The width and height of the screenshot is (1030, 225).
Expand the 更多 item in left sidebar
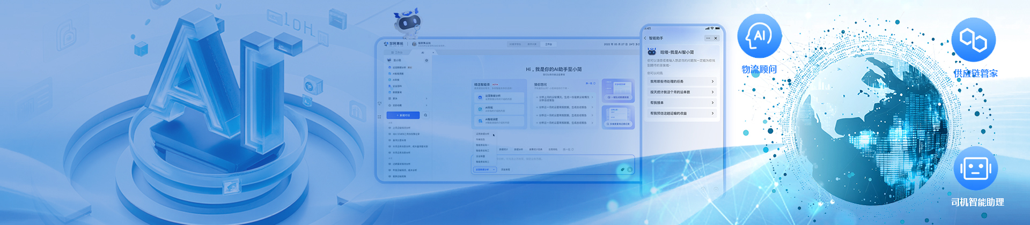(396, 99)
